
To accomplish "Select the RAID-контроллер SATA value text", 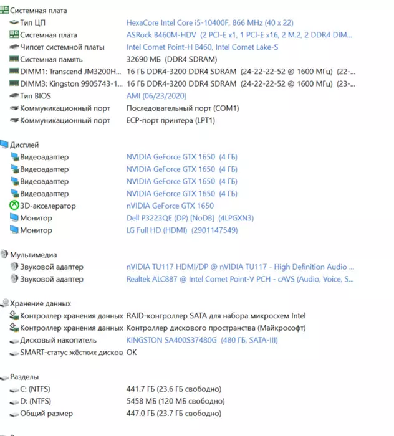I will [216, 316].
